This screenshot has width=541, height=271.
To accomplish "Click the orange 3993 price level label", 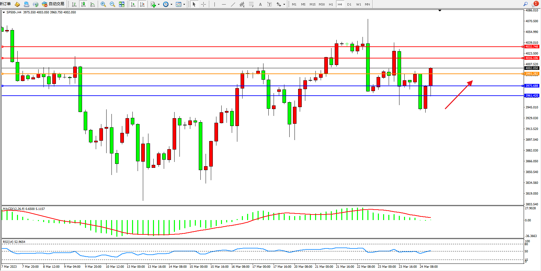I will click(x=532, y=74).
